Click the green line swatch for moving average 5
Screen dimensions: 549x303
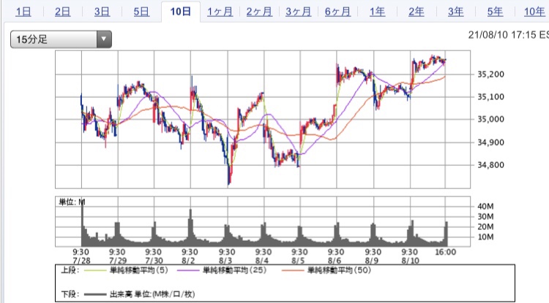[x=95, y=271]
